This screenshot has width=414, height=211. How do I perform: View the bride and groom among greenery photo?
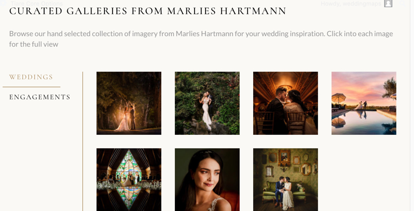click(x=208, y=103)
